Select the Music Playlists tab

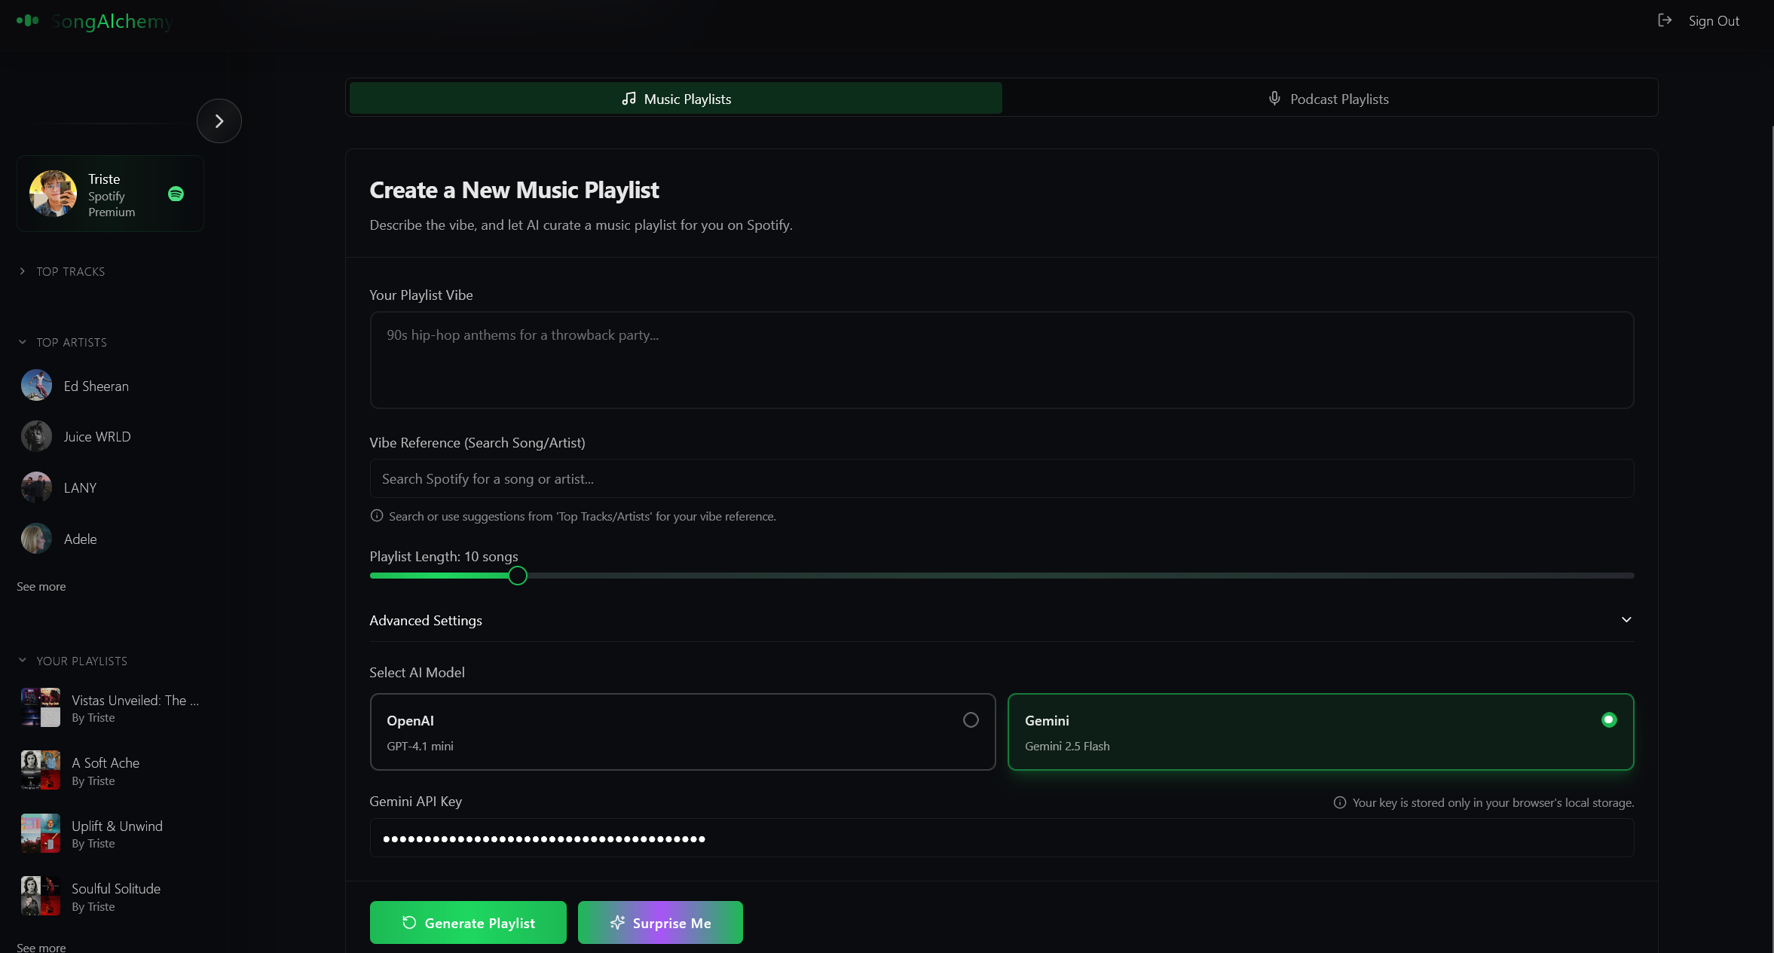click(x=675, y=99)
